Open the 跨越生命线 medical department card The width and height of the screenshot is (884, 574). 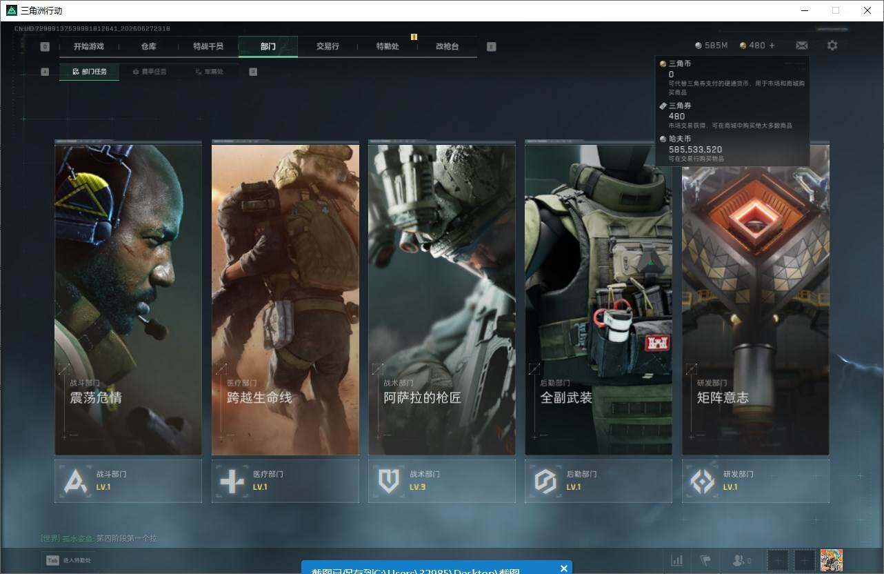285,299
